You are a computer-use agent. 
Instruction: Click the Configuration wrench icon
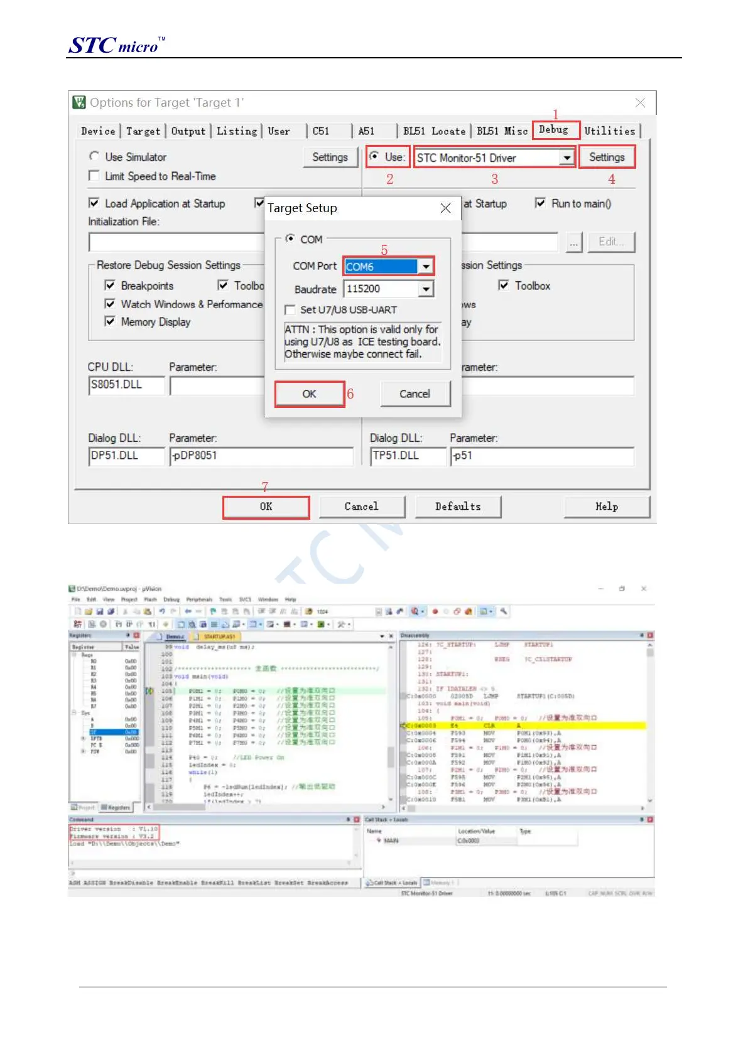pyautogui.click(x=504, y=611)
